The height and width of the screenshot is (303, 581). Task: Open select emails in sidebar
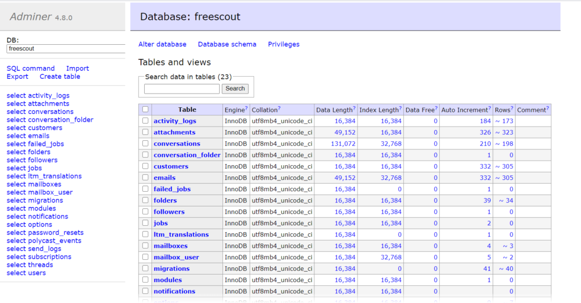[28, 136]
